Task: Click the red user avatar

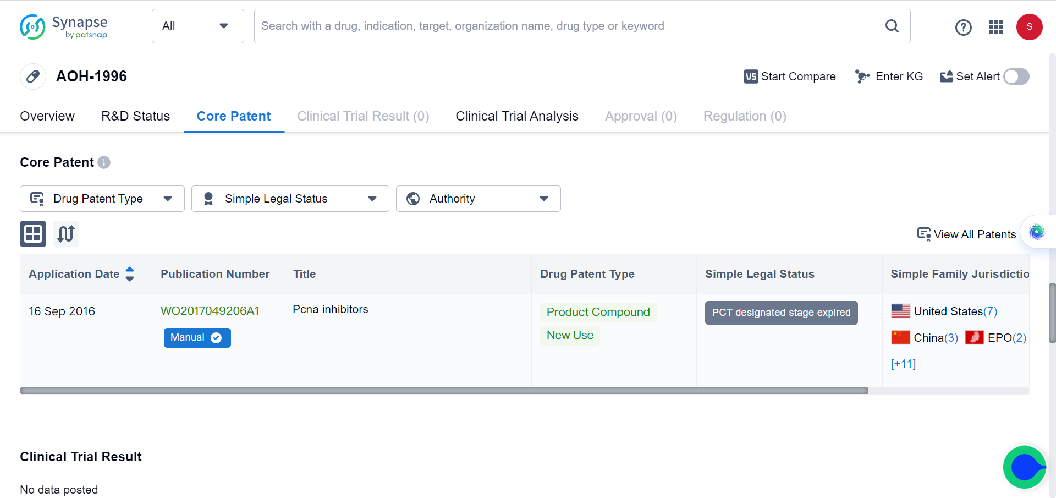Action: click(x=1029, y=27)
